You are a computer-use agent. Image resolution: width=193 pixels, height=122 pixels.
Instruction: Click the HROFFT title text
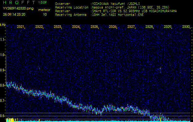18,3
